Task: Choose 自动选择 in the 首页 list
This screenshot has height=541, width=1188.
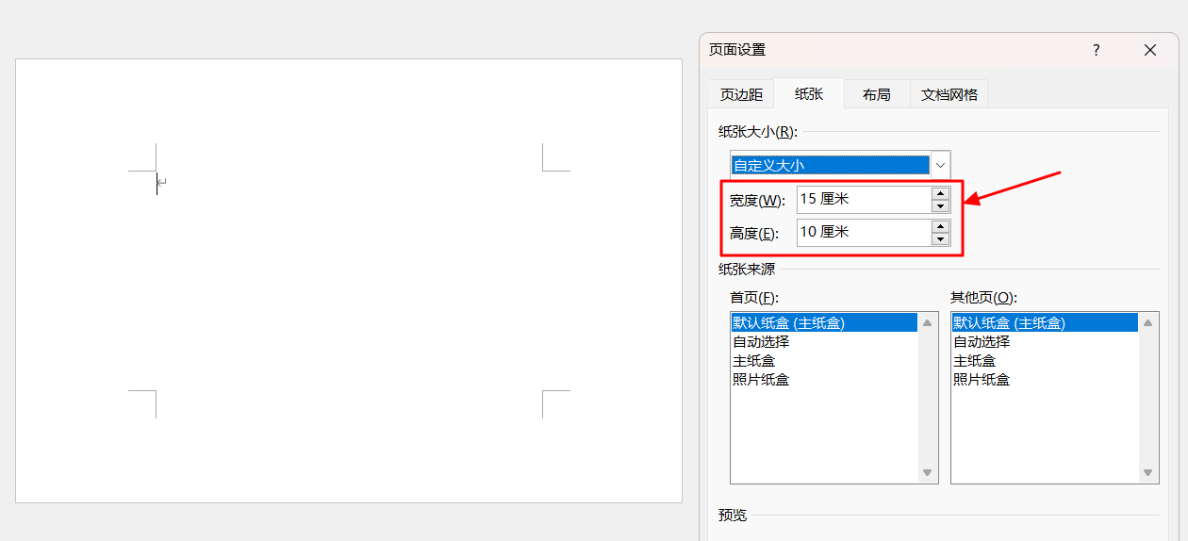Action: click(824, 341)
